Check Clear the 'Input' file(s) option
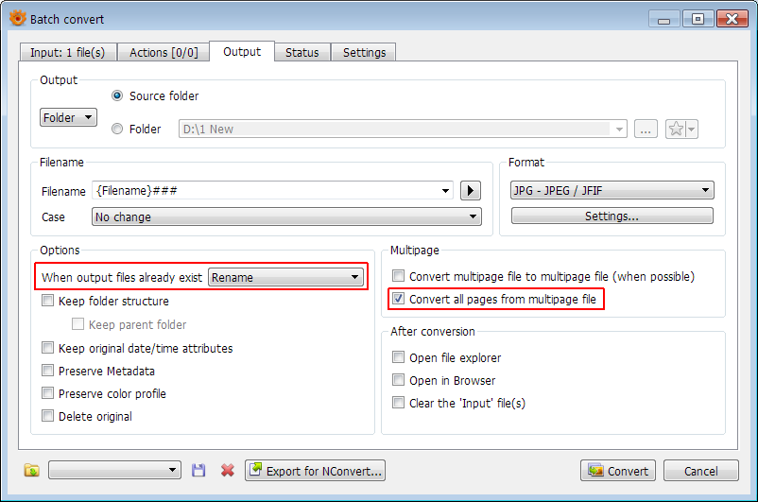This screenshot has width=758, height=502. (398, 403)
